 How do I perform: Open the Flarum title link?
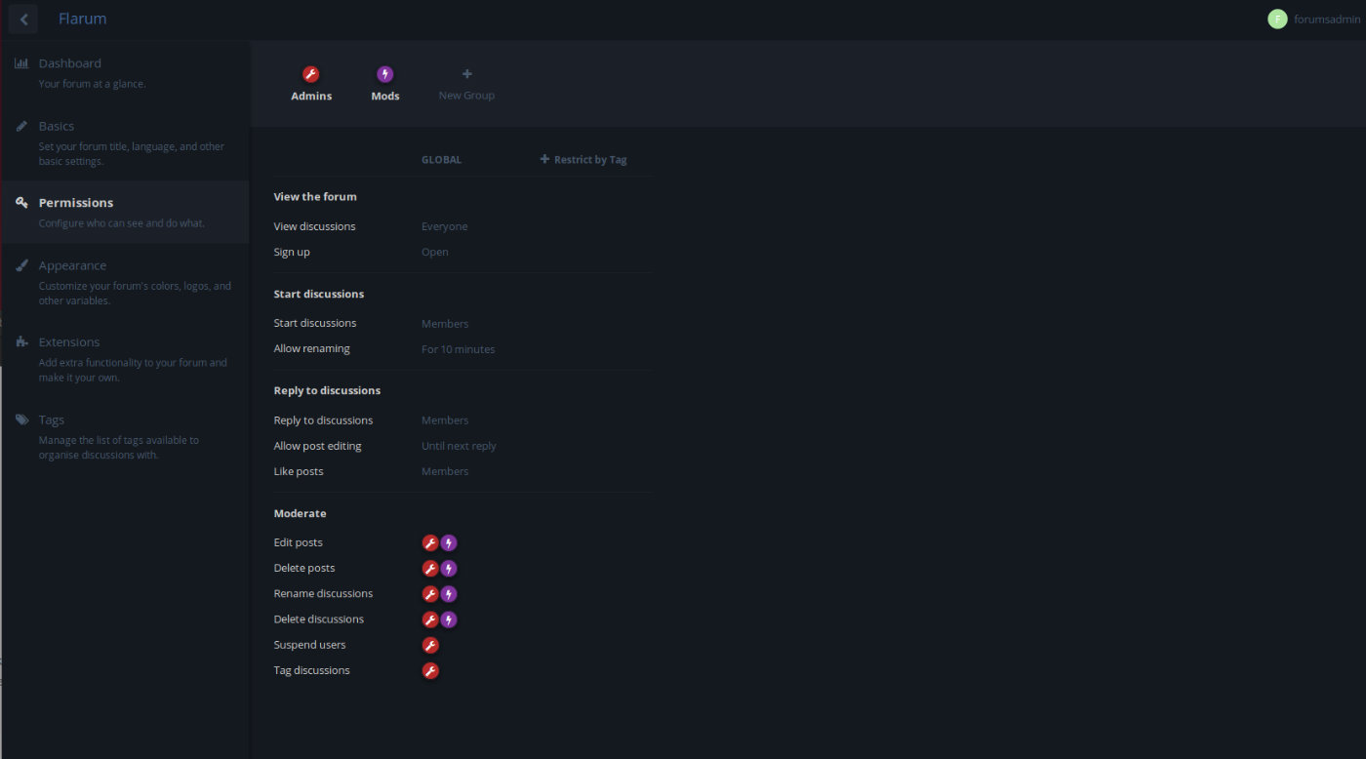click(x=83, y=19)
